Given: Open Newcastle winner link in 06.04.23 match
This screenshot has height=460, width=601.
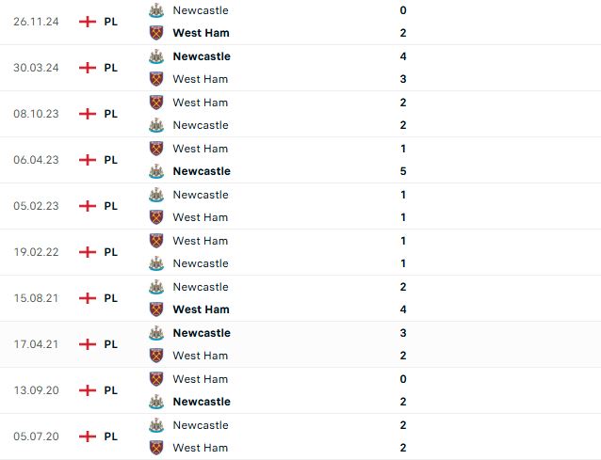Looking at the screenshot, I should coord(202,171).
